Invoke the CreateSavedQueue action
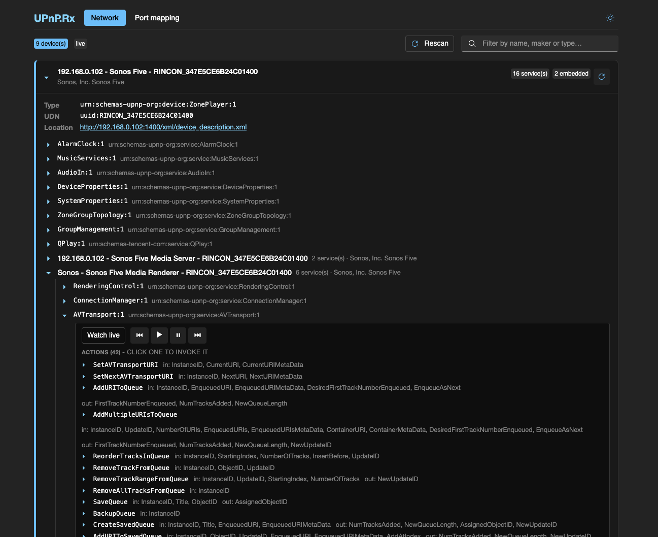The width and height of the screenshot is (658, 537). click(123, 524)
